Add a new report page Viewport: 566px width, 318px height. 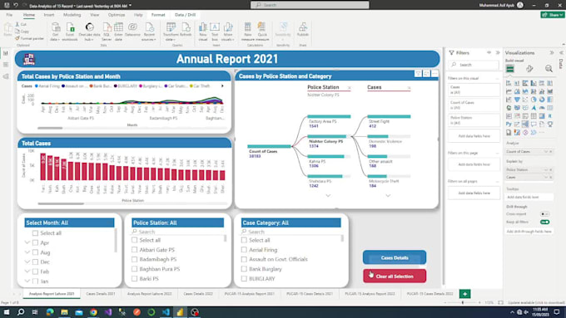465,294
